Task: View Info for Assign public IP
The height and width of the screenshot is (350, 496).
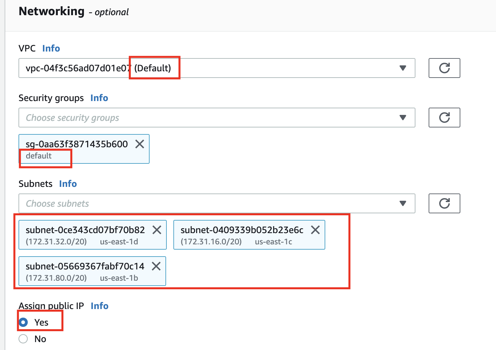Action: coord(99,306)
